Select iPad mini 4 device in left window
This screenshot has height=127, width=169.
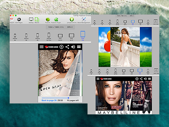pyautogui.click(x=60, y=35)
